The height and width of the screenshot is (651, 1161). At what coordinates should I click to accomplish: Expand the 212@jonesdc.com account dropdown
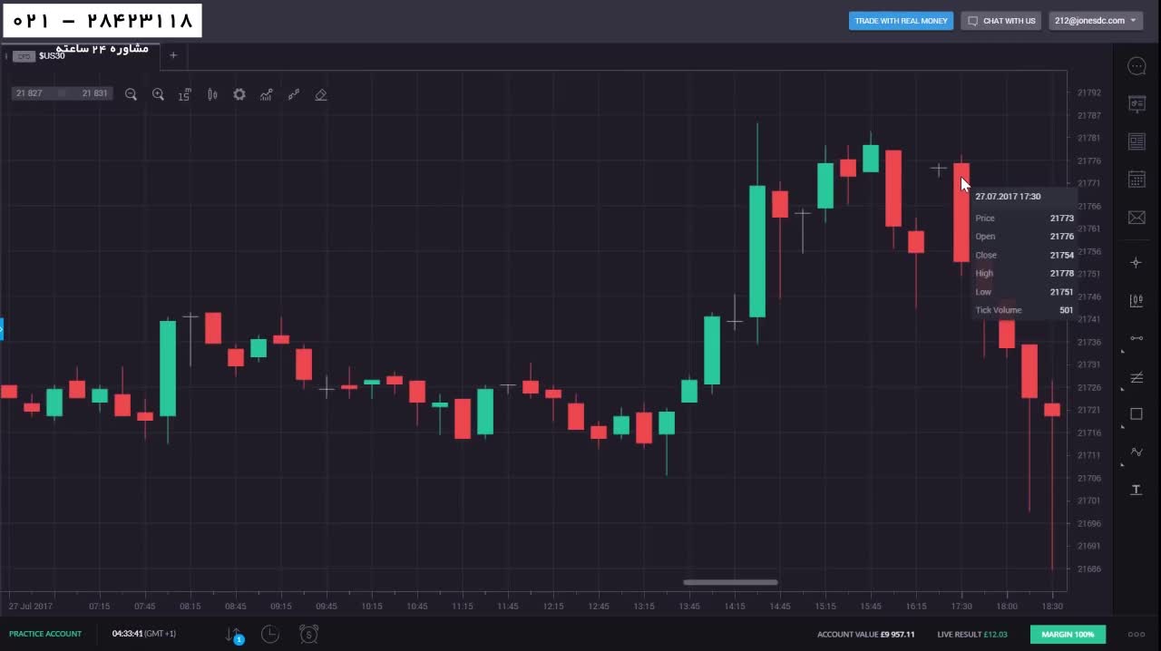click(x=1096, y=21)
